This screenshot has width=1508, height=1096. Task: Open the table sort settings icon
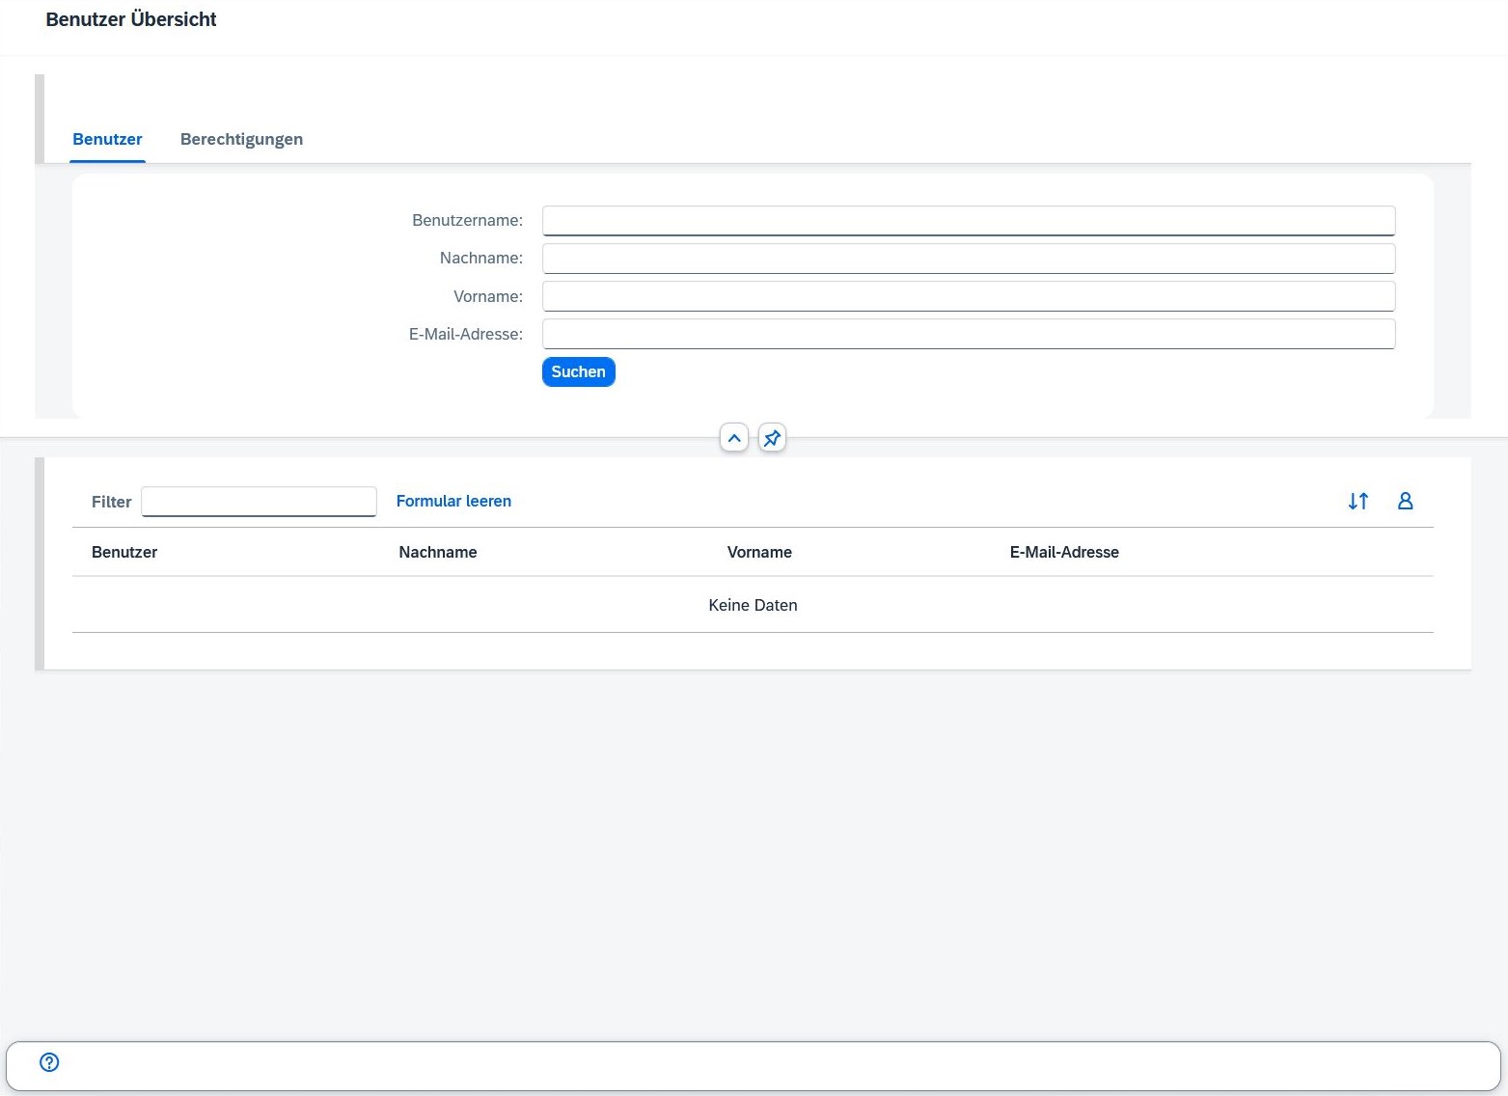[x=1357, y=501]
